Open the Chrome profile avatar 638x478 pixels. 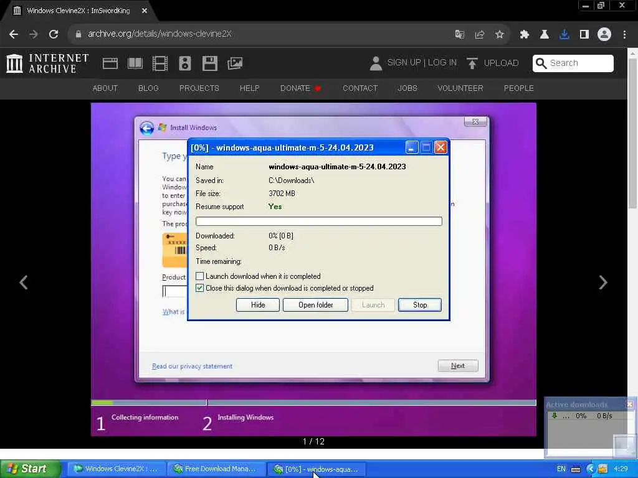tap(604, 35)
